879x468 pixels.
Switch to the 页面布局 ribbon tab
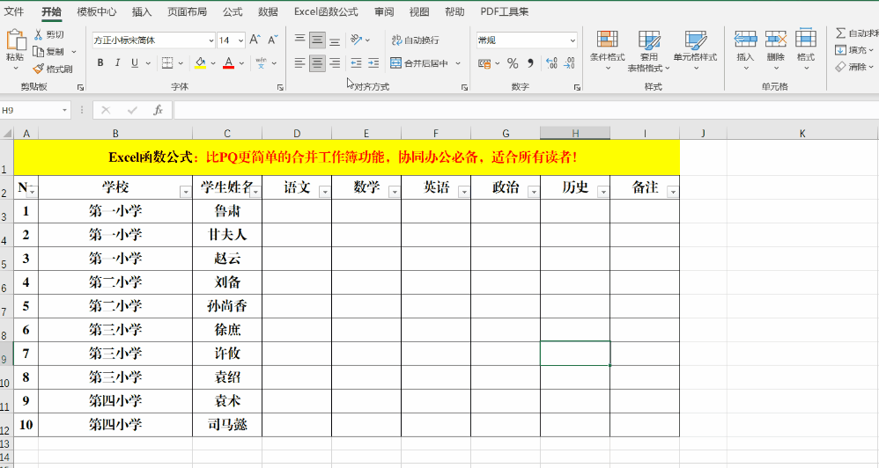(188, 11)
